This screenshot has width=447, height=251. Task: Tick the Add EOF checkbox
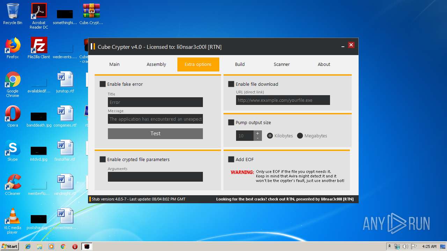(x=231, y=159)
